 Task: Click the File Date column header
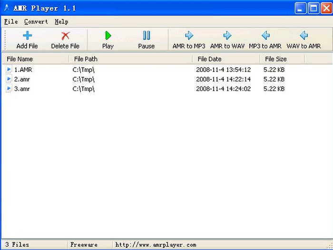(x=209, y=59)
